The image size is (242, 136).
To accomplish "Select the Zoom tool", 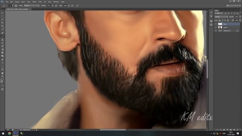I will coord(2,76).
